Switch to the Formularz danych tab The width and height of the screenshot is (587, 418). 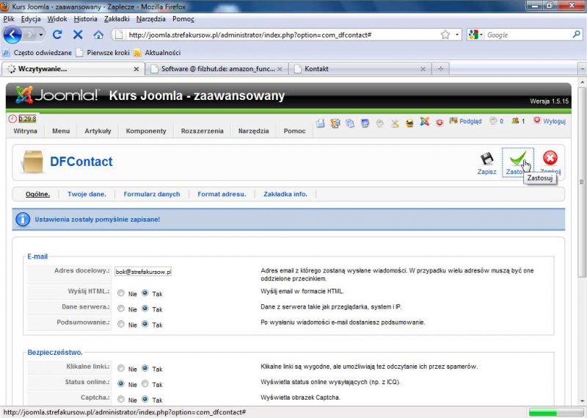point(151,194)
